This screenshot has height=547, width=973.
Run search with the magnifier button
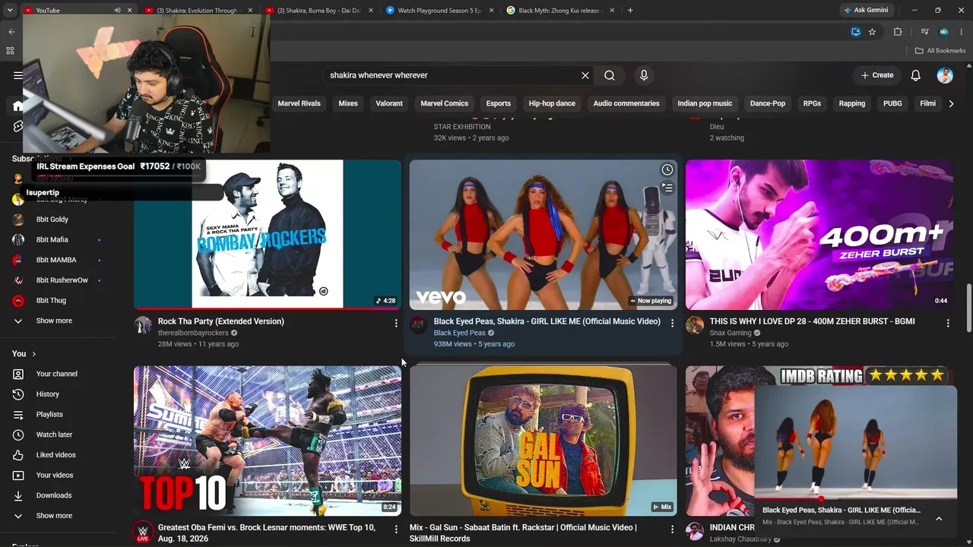point(610,75)
